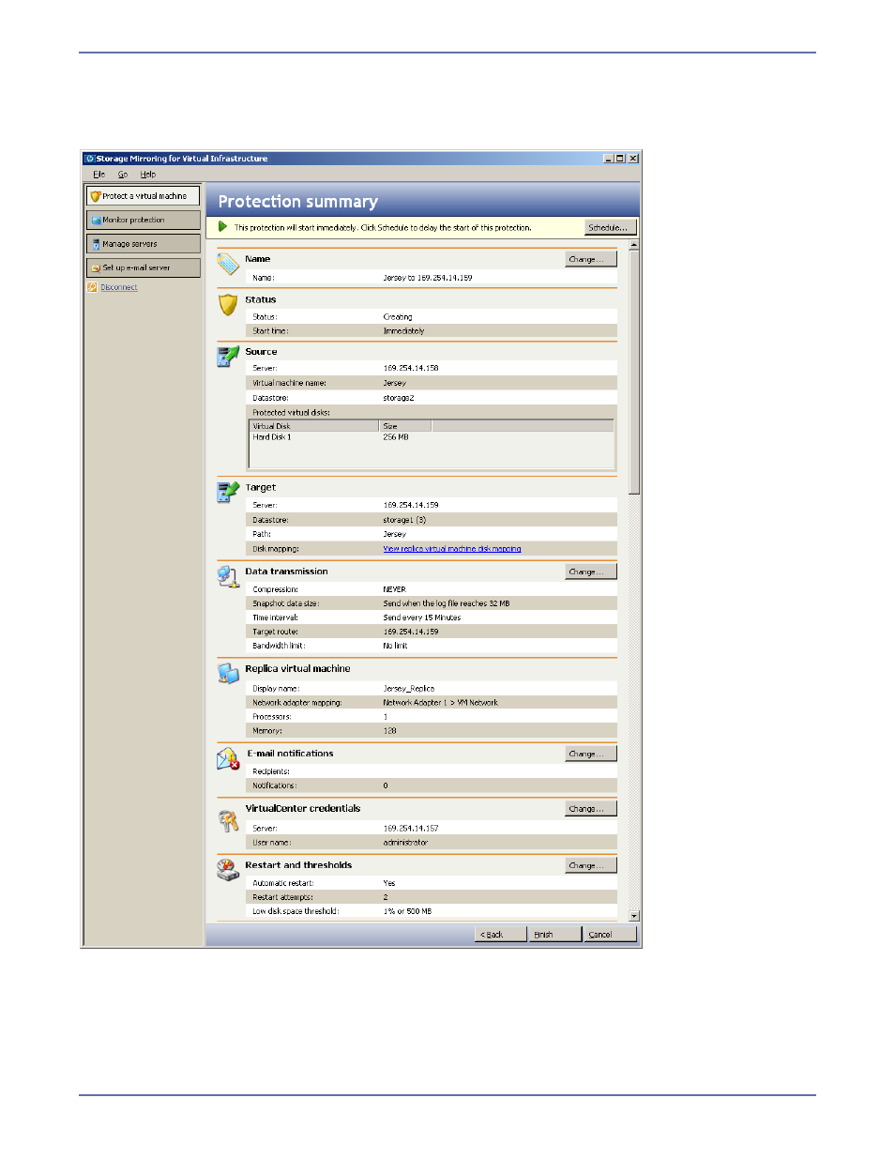Click the Disconnect link
The width and height of the screenshot is (895, 1159).
[x=119, y=287]
